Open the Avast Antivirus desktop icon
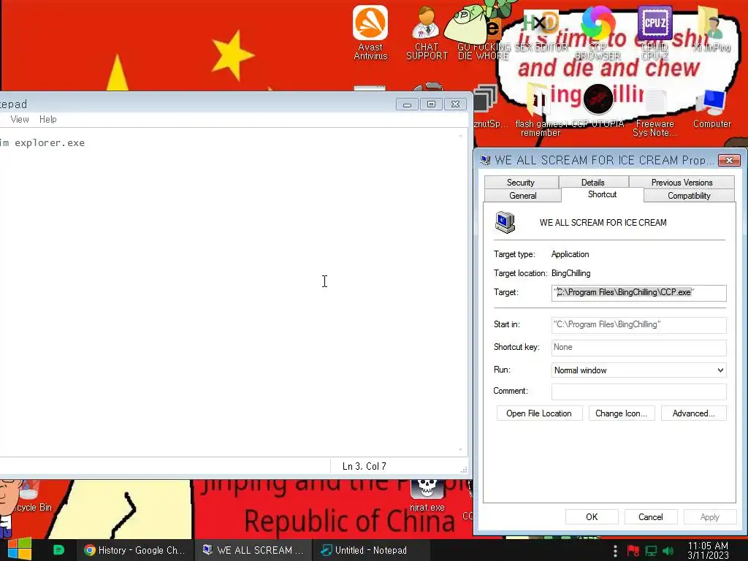Screen dimensions: 748x561 pyautogui.click(x=370, y=32)
